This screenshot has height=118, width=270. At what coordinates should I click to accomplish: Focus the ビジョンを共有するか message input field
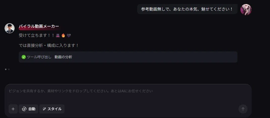pos(128,94)
